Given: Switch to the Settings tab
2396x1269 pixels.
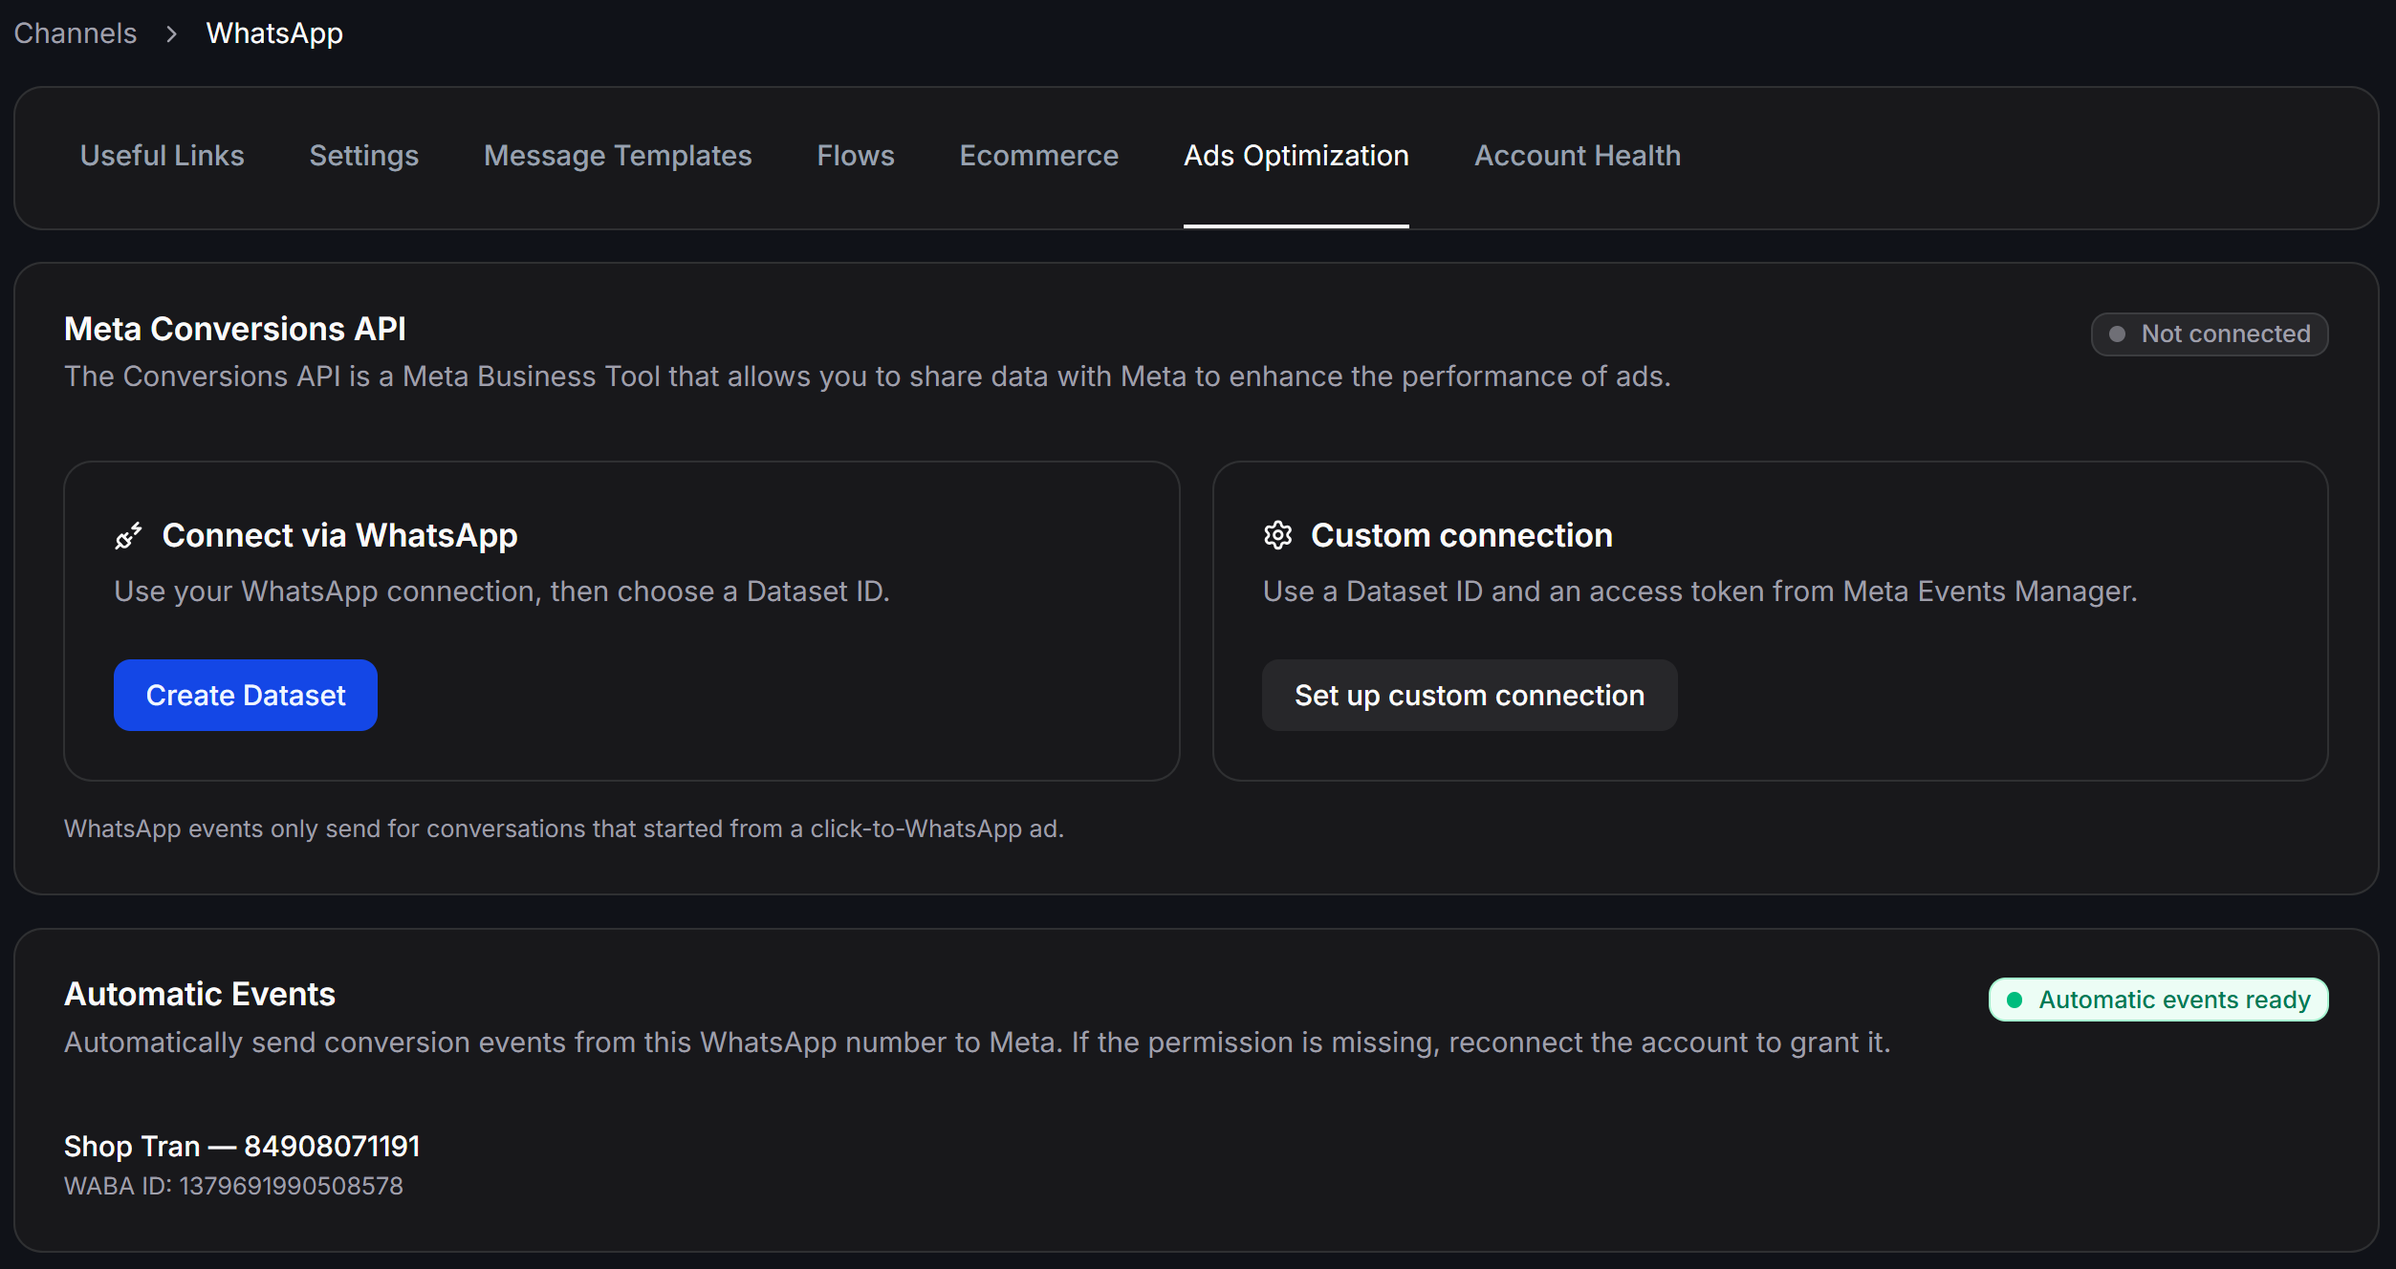Looking at the screenshot, I should [364, 156].
